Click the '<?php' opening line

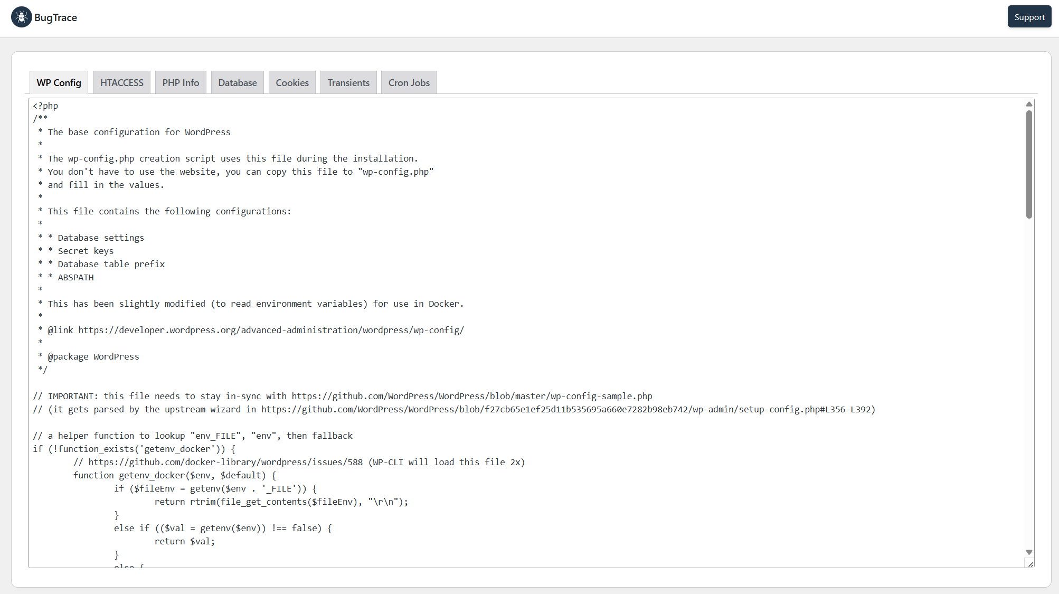[45, 106]
